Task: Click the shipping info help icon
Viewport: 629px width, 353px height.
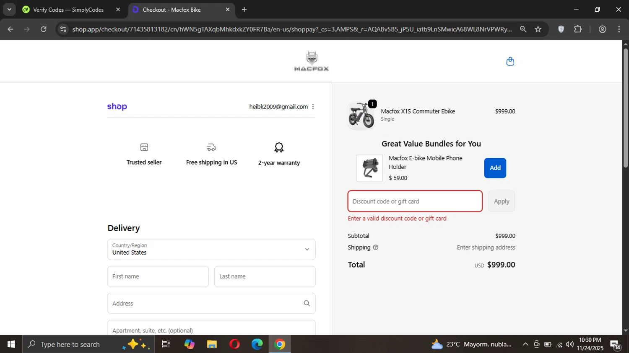Action: coord(376,247)
